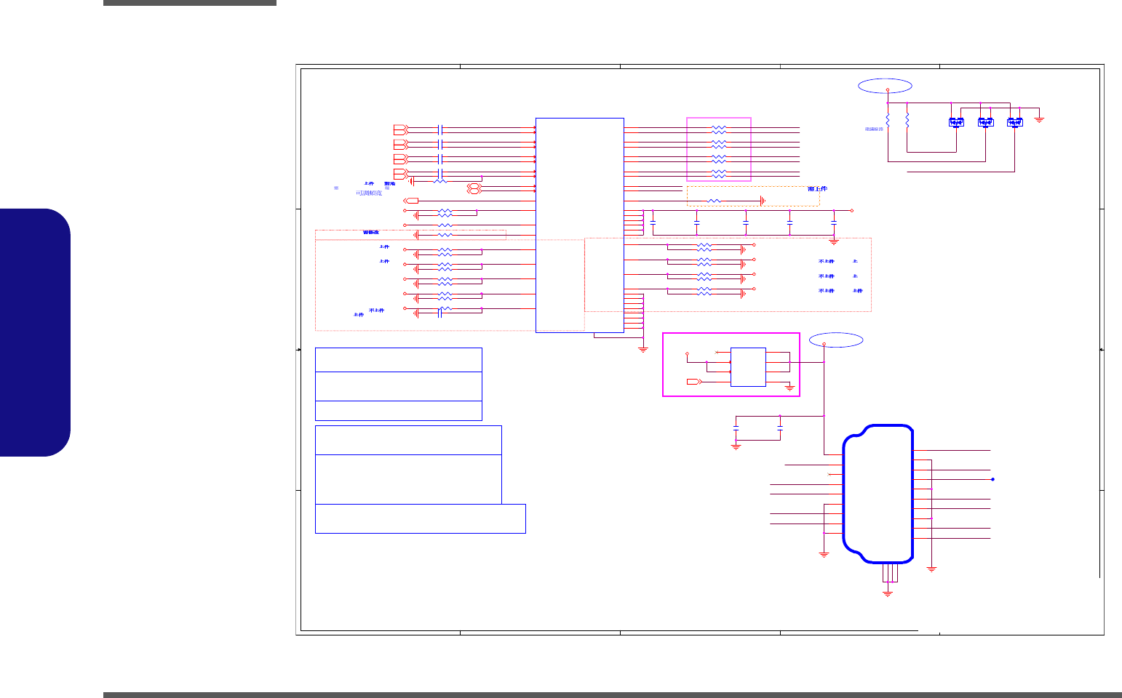Click the '需上件' annotation text

click(818, 189)
